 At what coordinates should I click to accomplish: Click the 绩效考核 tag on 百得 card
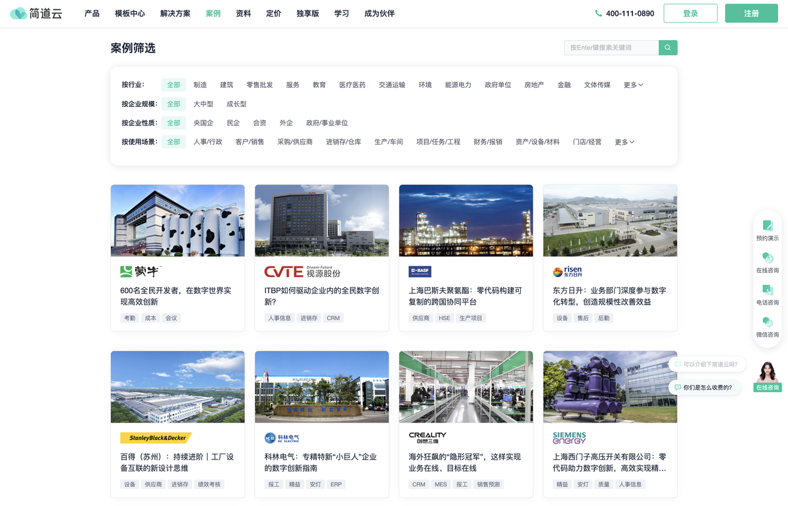tap(208, 484)
